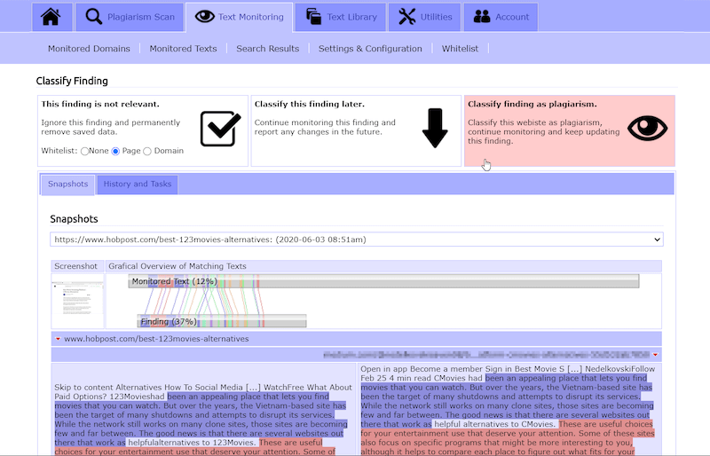Click the Monitored Text (12%) bar
Viewport: 710px width, 456px height.
point(383,281)
